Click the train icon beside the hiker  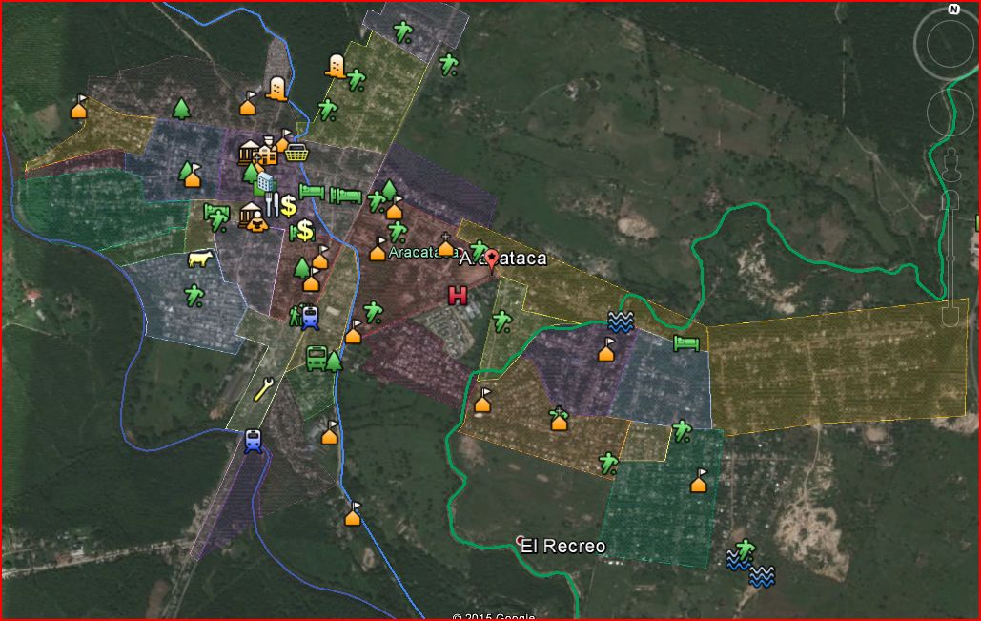[311, 318]
